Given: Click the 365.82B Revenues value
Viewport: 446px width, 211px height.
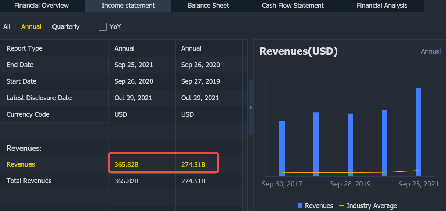Looking at the screenshot, I should coord(126,165).
